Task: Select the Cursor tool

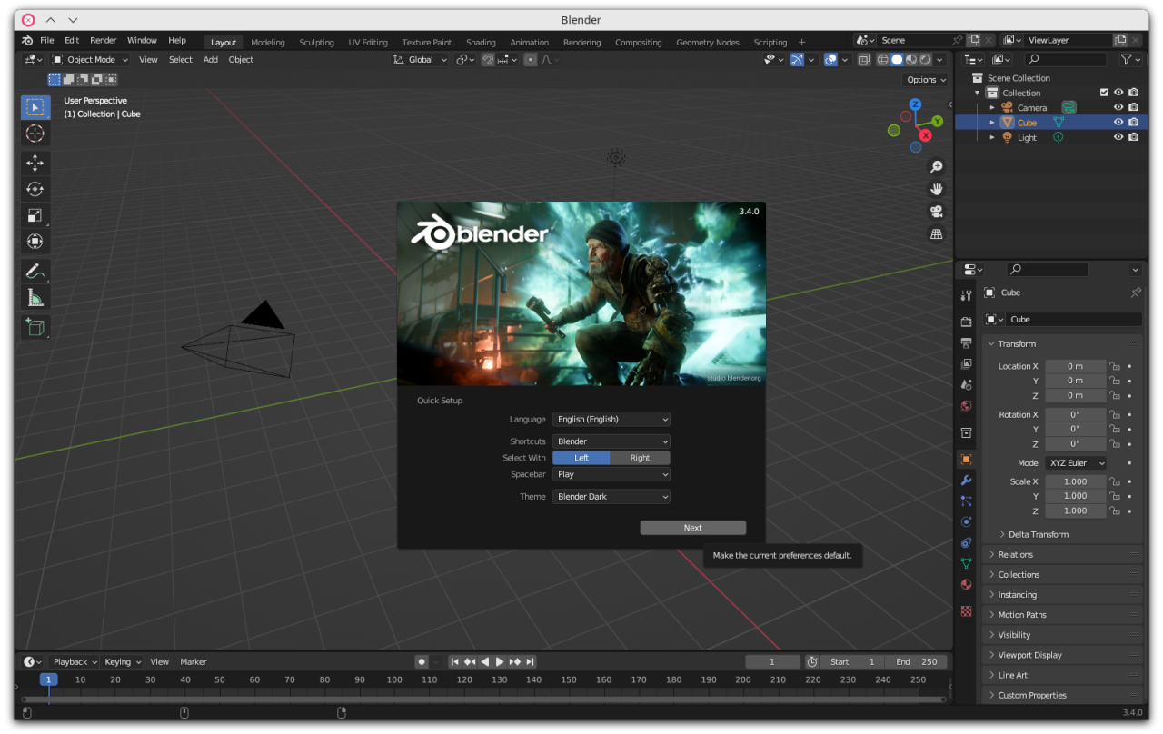Action: coord(35,134)
